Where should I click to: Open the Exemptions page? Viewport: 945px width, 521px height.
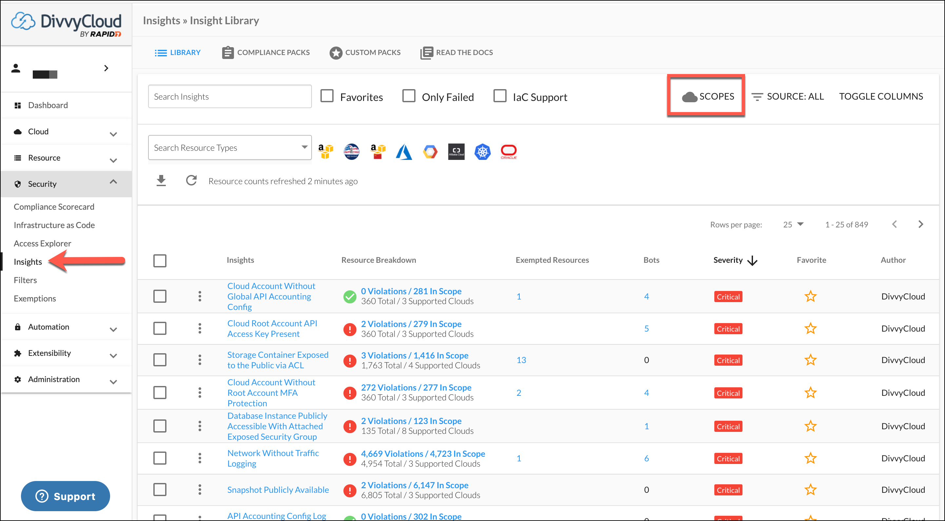click(x=35, y=299)
